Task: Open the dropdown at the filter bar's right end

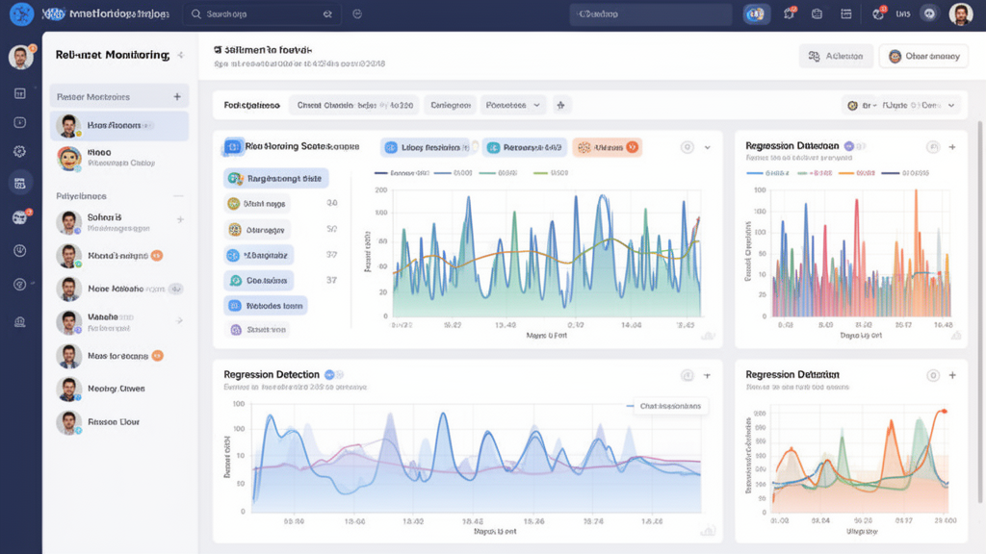Action: (x=901, y=105)
